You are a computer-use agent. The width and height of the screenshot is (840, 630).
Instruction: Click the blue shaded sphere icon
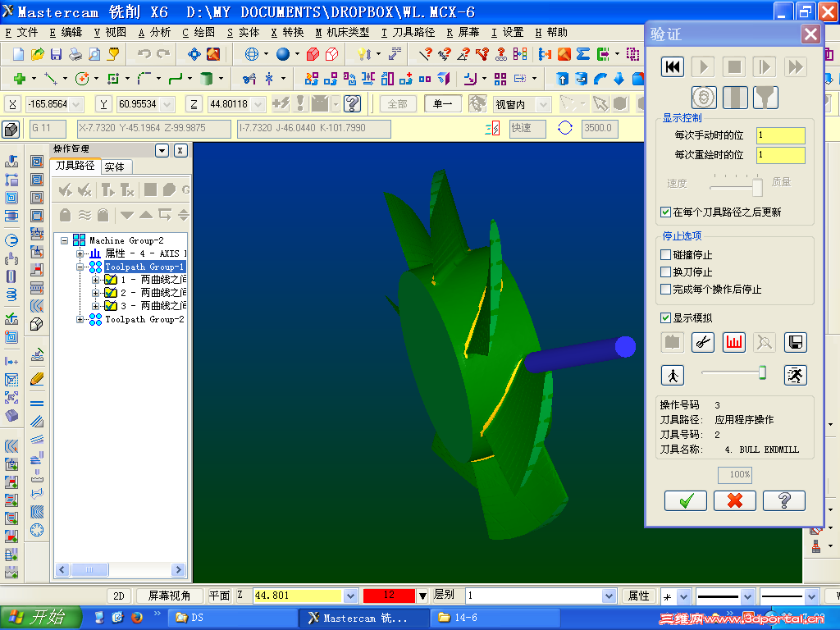click(283, 53)
